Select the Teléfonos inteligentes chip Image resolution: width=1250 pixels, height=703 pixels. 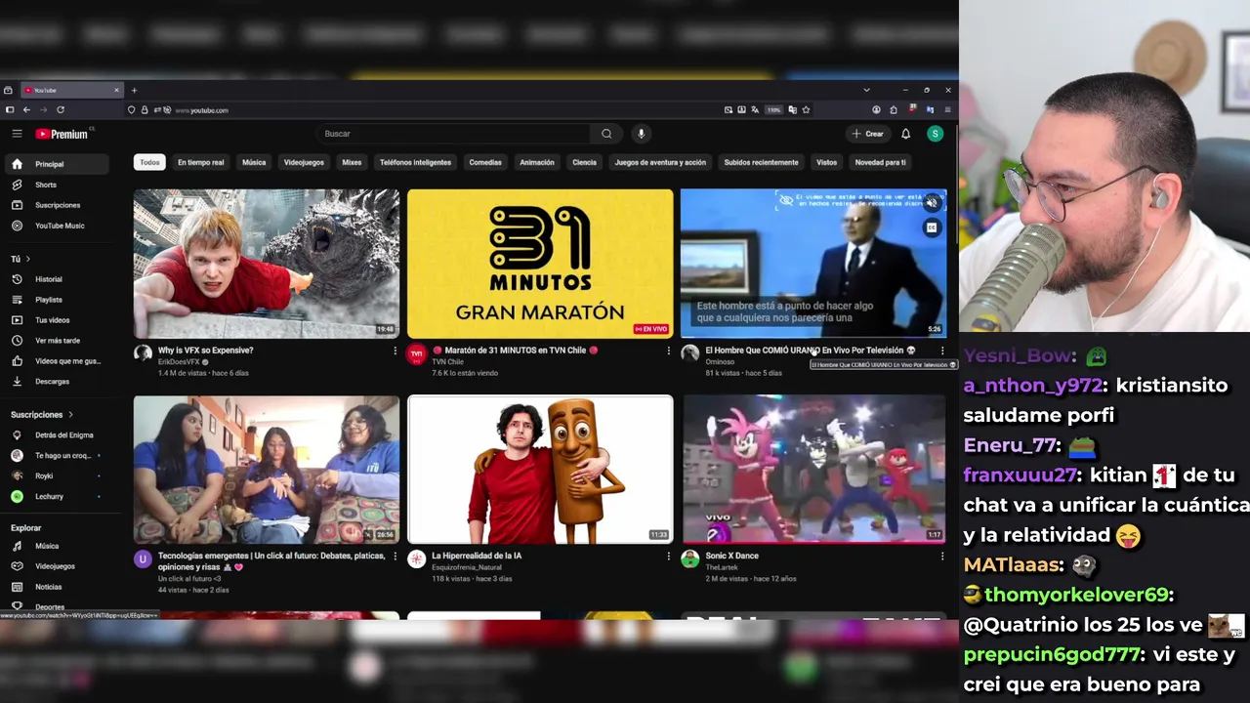[x=415, y=163]
